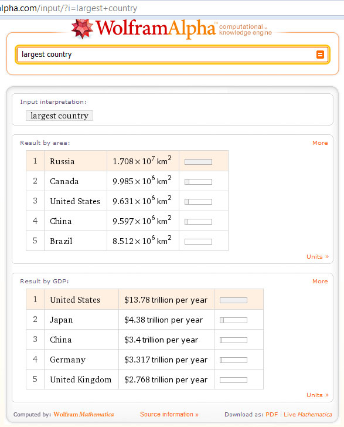Open Live Mathematica download link
Screen dimensions: 344x427
point(308,414)
